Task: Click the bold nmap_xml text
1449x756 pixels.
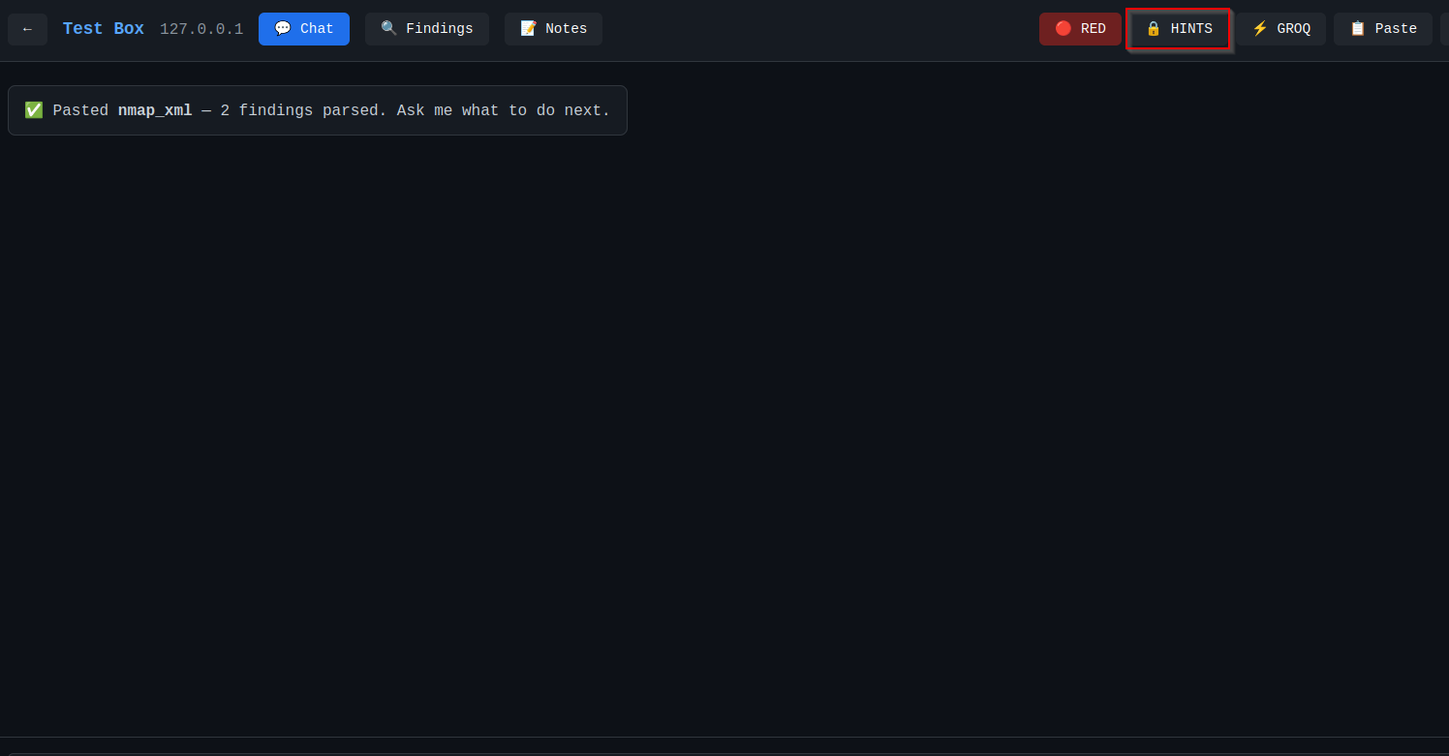Action: tap(155, 110)
